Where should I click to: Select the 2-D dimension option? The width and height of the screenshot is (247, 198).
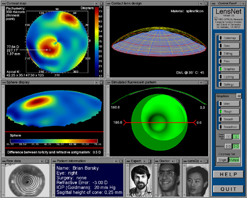pos(228,146)
